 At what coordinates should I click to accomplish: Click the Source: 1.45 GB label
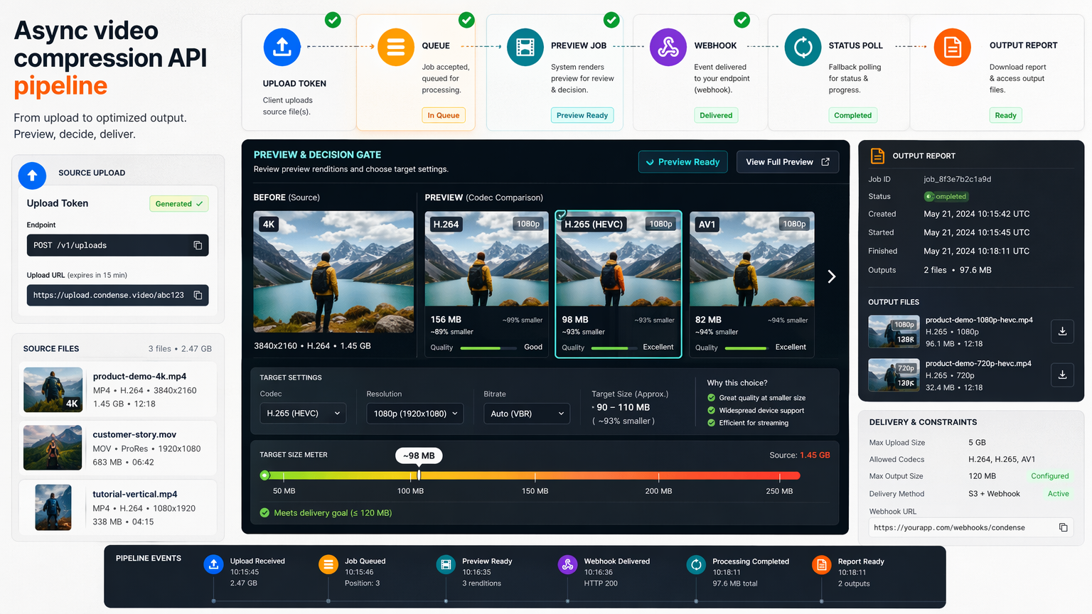[799, 455]
